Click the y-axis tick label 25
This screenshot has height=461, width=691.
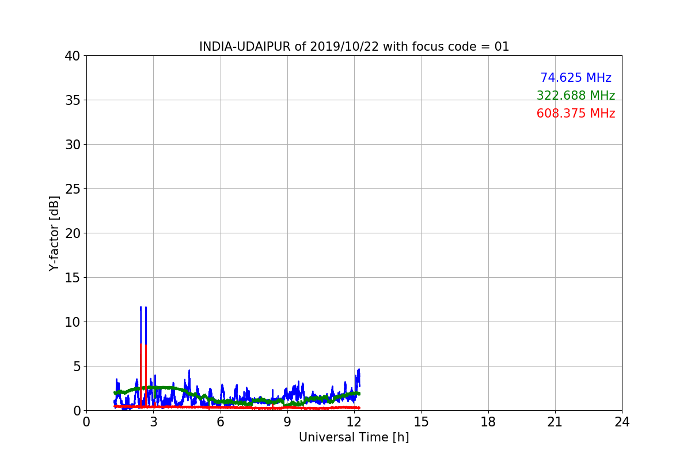click(72, 189)
